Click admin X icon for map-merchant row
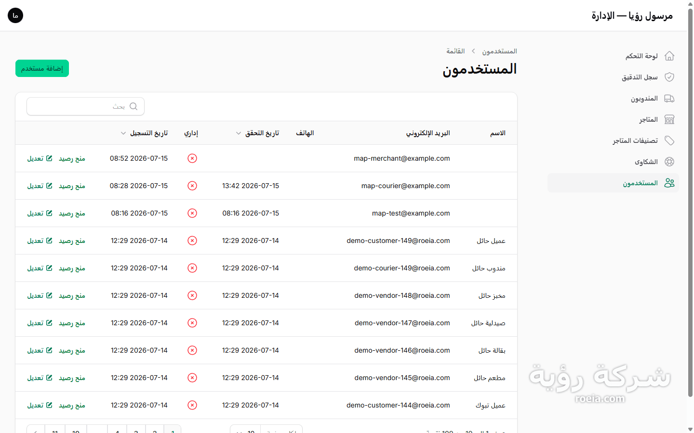Image resolution: width=694 pixels, height=433 pixels. click(x=192, y=158)
